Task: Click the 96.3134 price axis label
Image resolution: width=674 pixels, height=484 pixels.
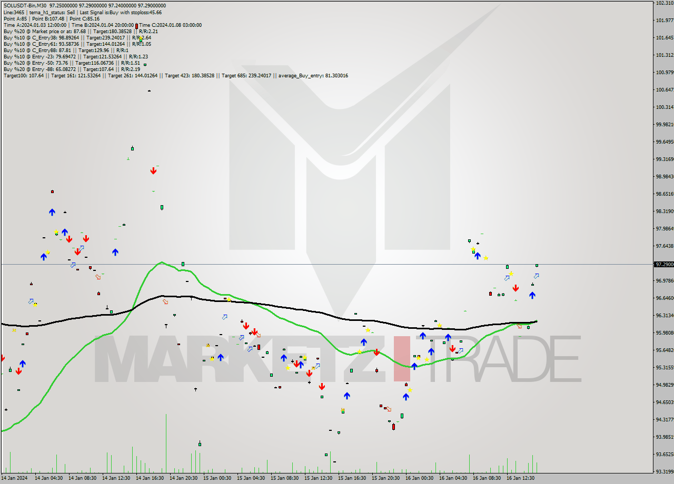Action: pyautogui.click(x=665, y=316)
